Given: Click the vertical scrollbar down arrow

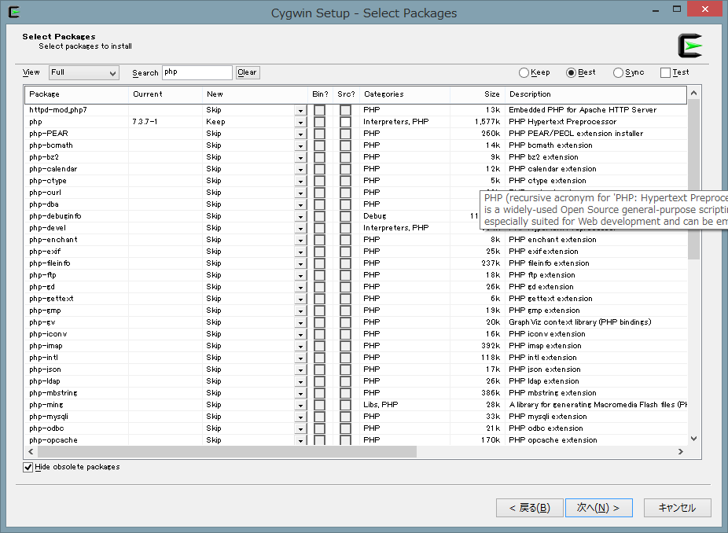Looking at the screenshot, I should pos(693,439).
